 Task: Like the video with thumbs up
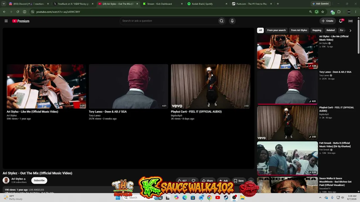(182, 181)
